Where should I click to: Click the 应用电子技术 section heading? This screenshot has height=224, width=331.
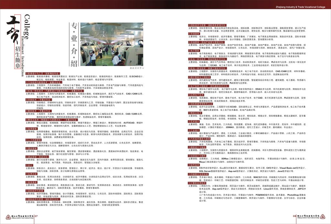196,95
